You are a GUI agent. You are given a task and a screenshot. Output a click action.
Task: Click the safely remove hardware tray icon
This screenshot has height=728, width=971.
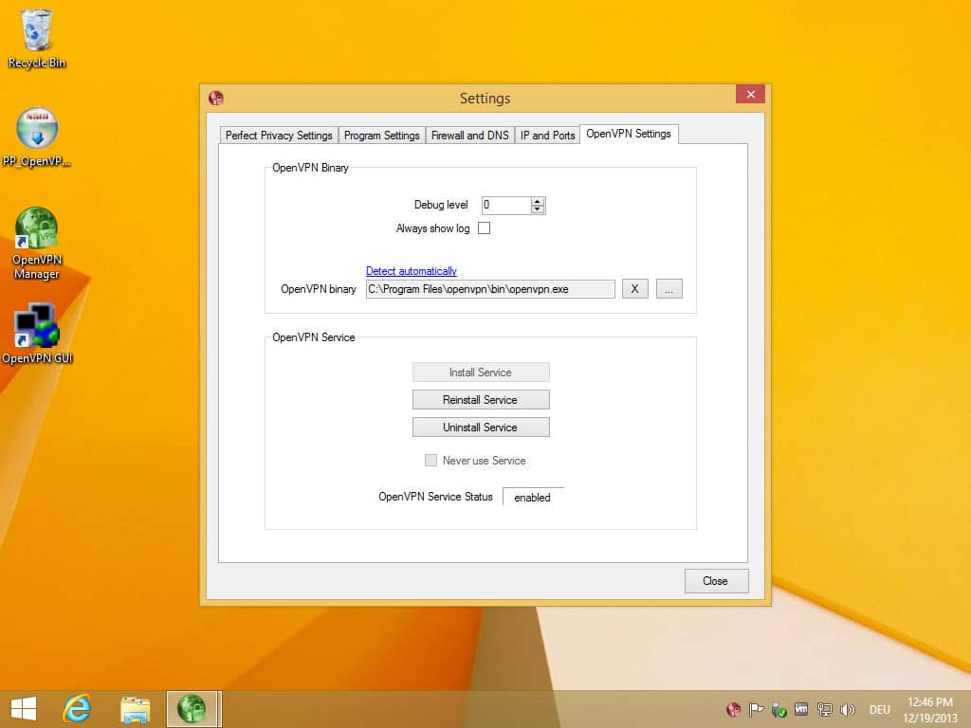(x=779, y=709)
